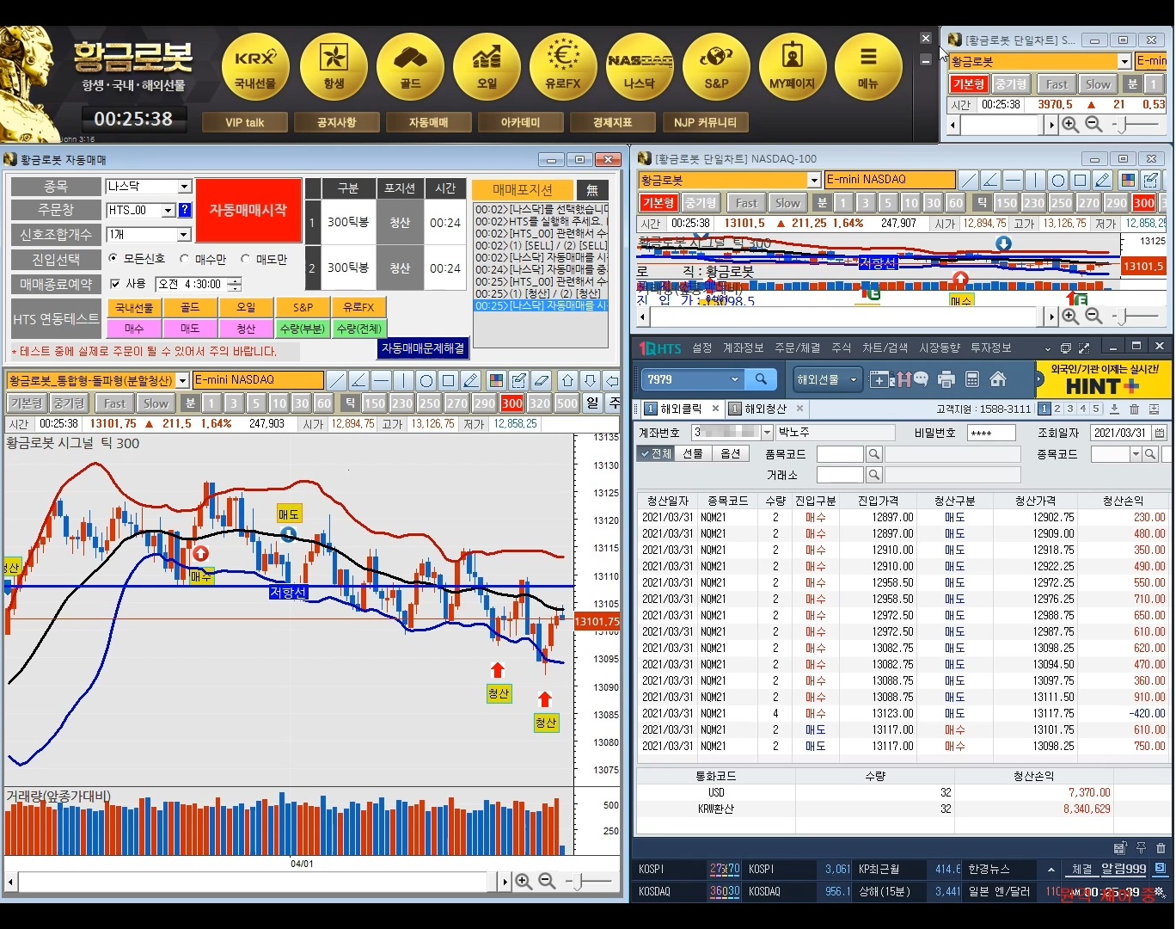The height and width of the screenshot is (929, 1176).
Task: Click 경제지표 button in header
Action: pos(613,122)
